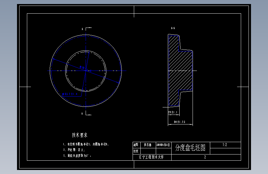Select the drawing title 分度盘毛坯图

(x=190, y=148)
